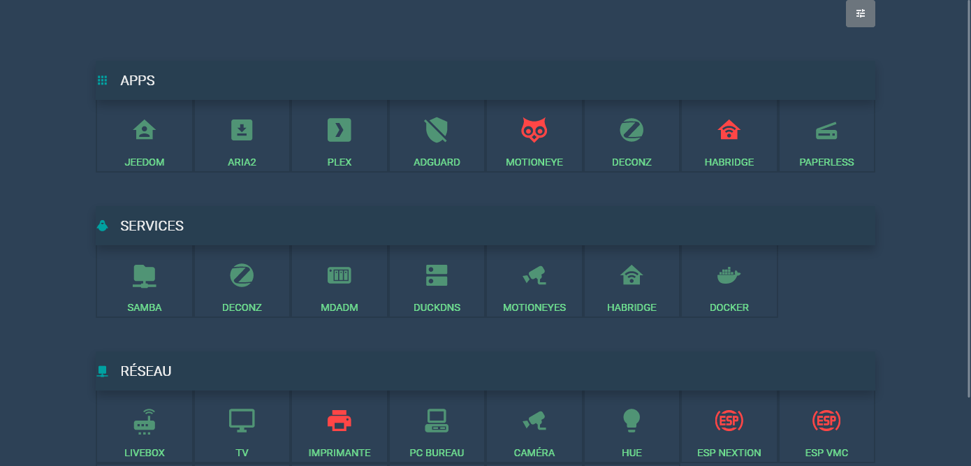Viewport: 971px width, 466px height.
Task: Open the Plex chevron icon
Action: click(x=340, y=130)
